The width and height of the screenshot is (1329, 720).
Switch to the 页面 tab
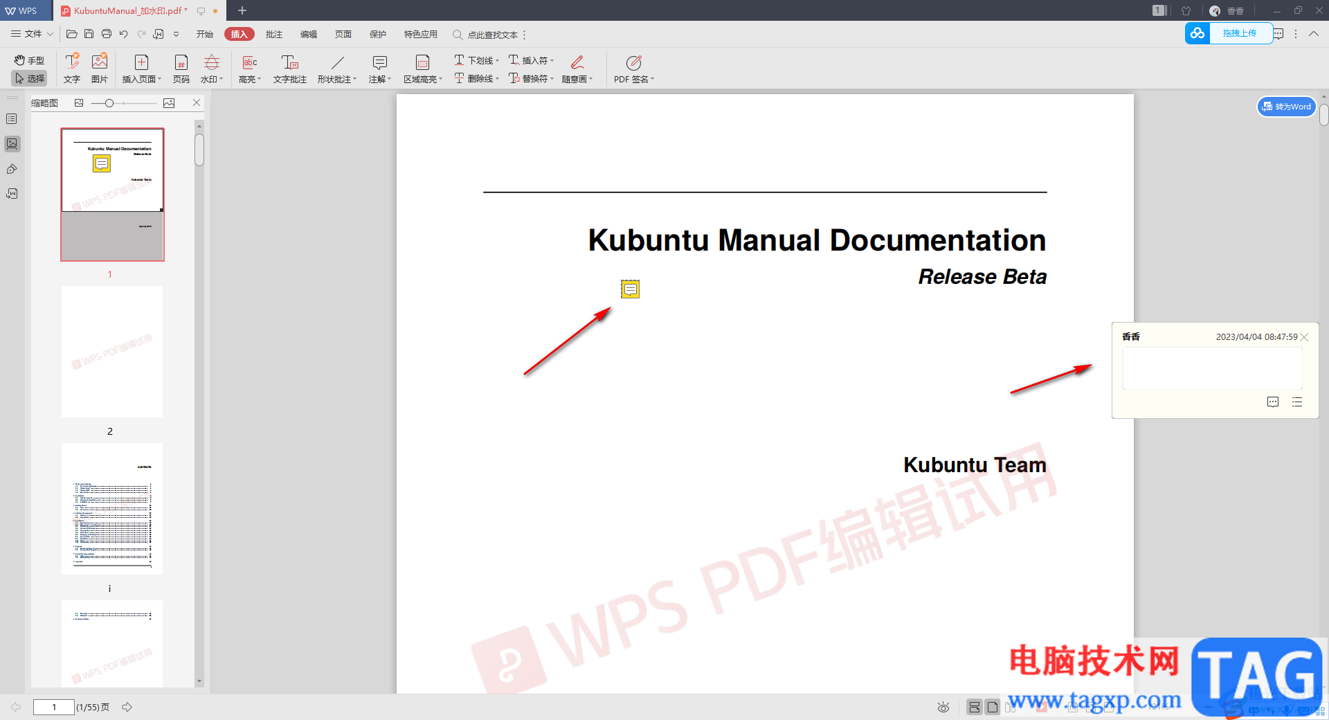pyautogui.click(x=343, y=34)
